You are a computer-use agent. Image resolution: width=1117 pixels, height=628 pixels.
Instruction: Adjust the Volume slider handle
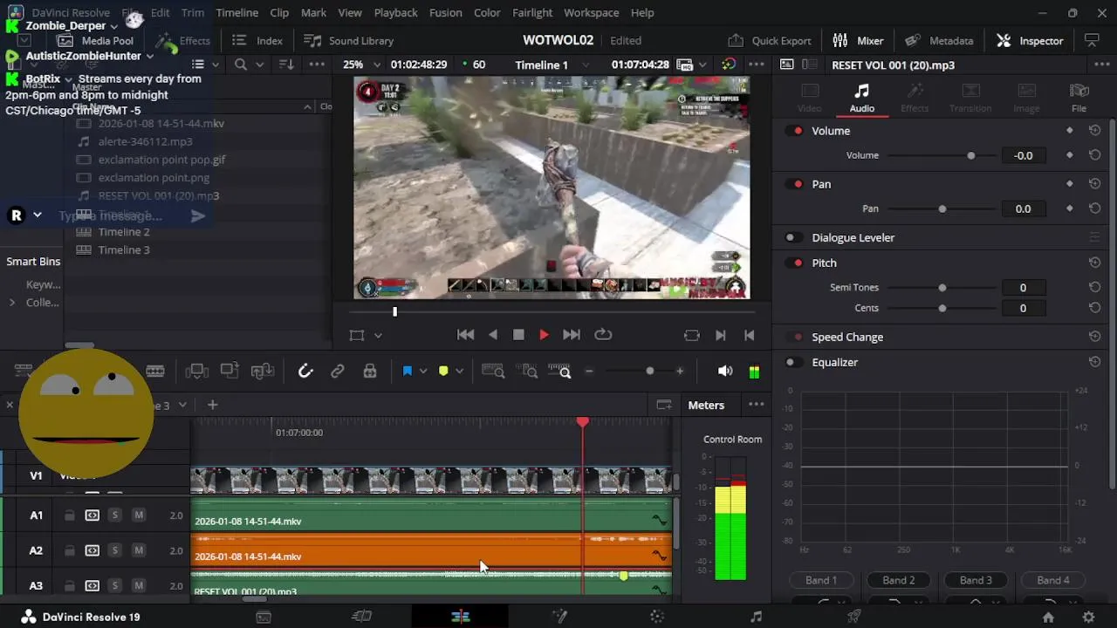pos(970,155)
